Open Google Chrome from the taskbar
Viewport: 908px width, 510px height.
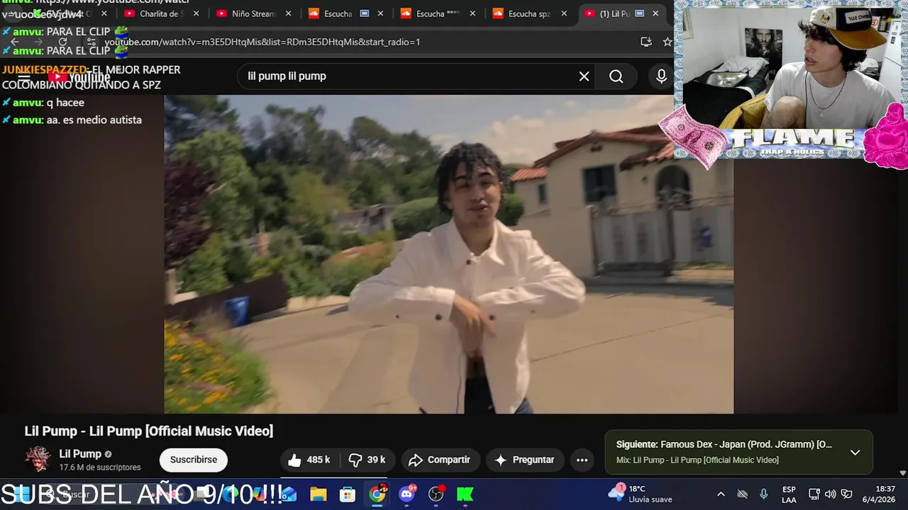[x=377, y=494]
